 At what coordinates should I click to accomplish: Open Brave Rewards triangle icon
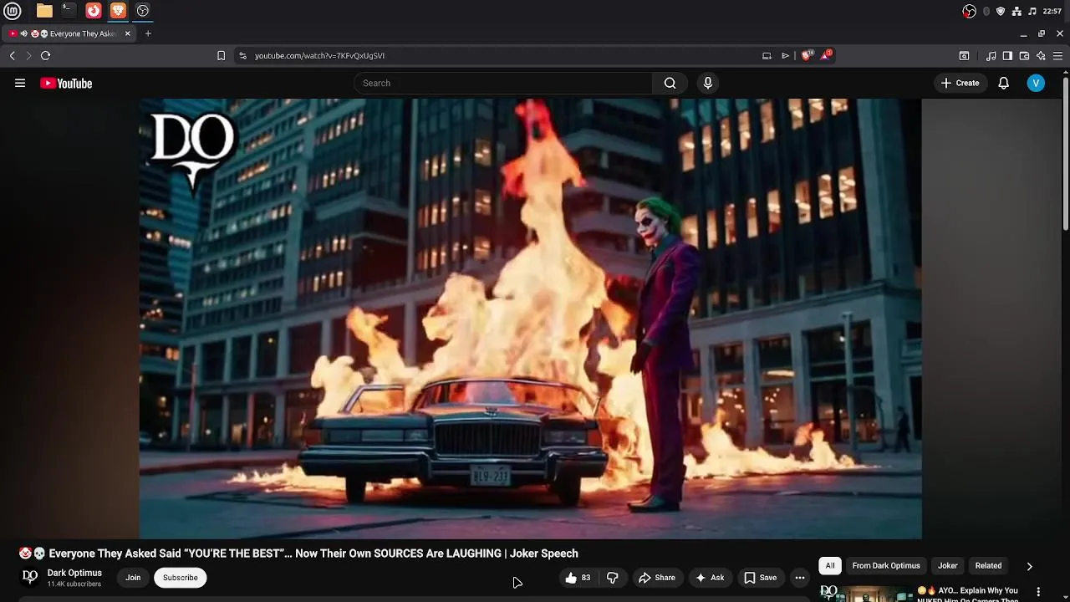827,55
